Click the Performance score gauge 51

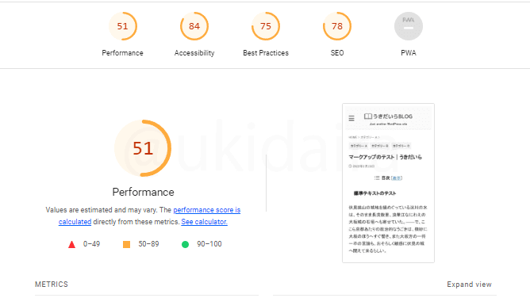click(123, 26)
